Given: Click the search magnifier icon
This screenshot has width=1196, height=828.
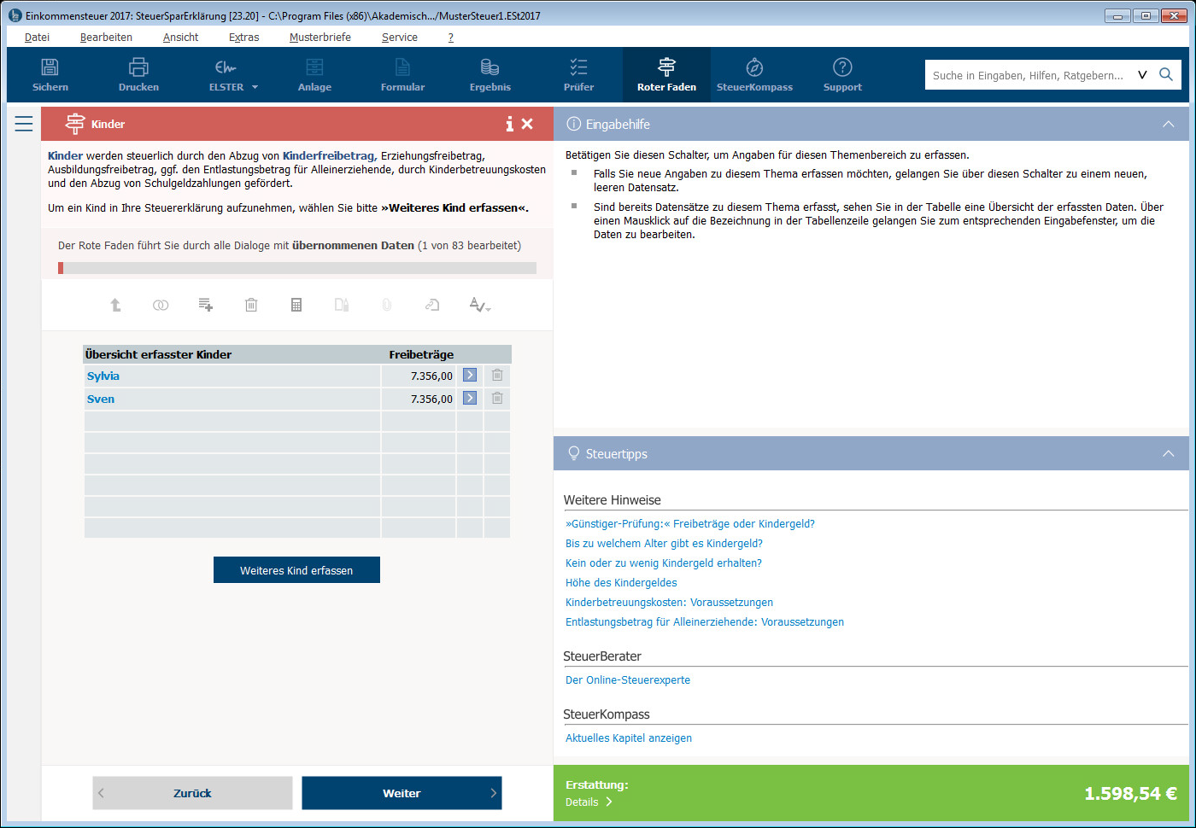Looking at the screenshot, I should point(1166,75).
